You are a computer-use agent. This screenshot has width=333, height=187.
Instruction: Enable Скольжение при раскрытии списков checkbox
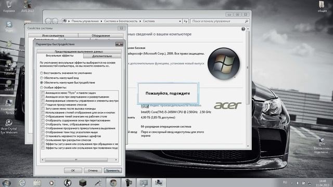43,140
